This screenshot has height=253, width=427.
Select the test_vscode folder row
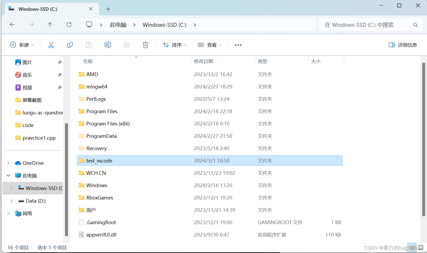click(x=210, y=161)
